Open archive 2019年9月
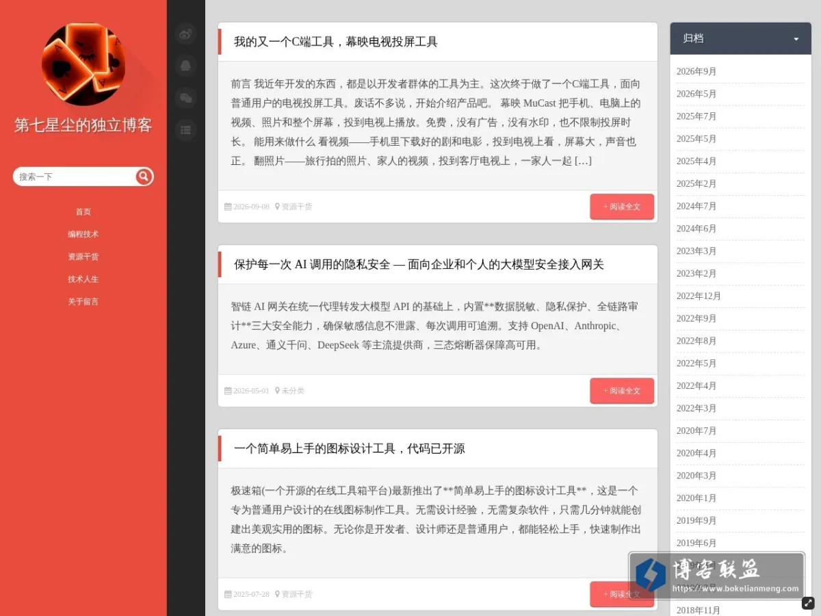 [x=696, y=521]
